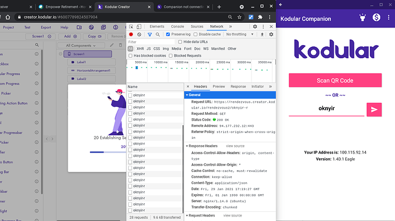
Task: Focus the Filter input field
Action: click(151, 42)
